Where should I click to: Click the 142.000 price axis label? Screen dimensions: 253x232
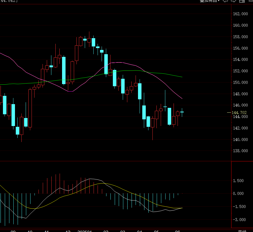[240, 128]
